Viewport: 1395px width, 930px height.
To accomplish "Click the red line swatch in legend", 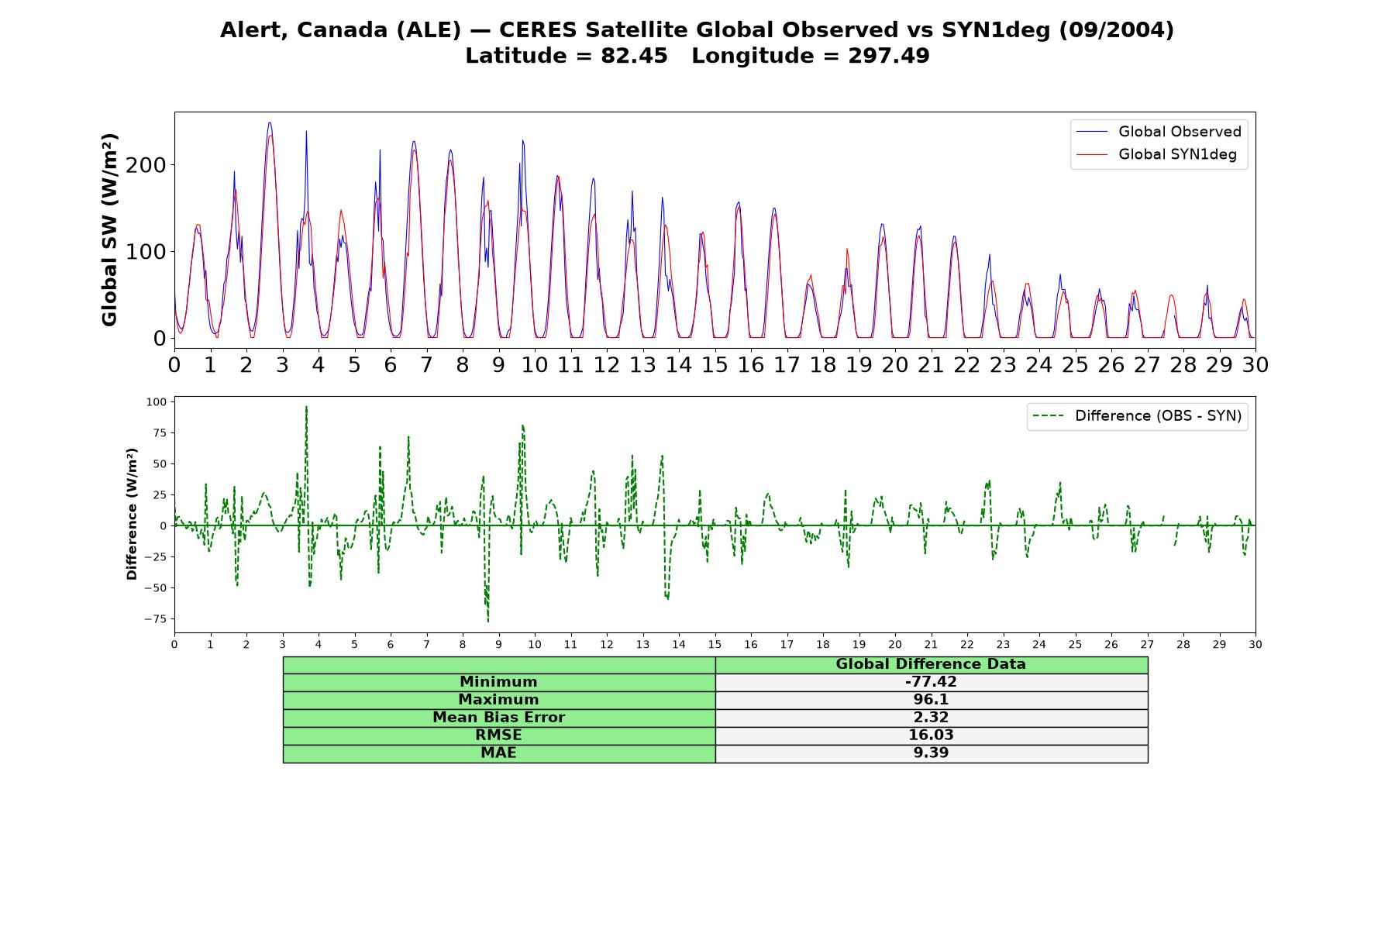I will pyautogui.click(x=1093, y=154).
